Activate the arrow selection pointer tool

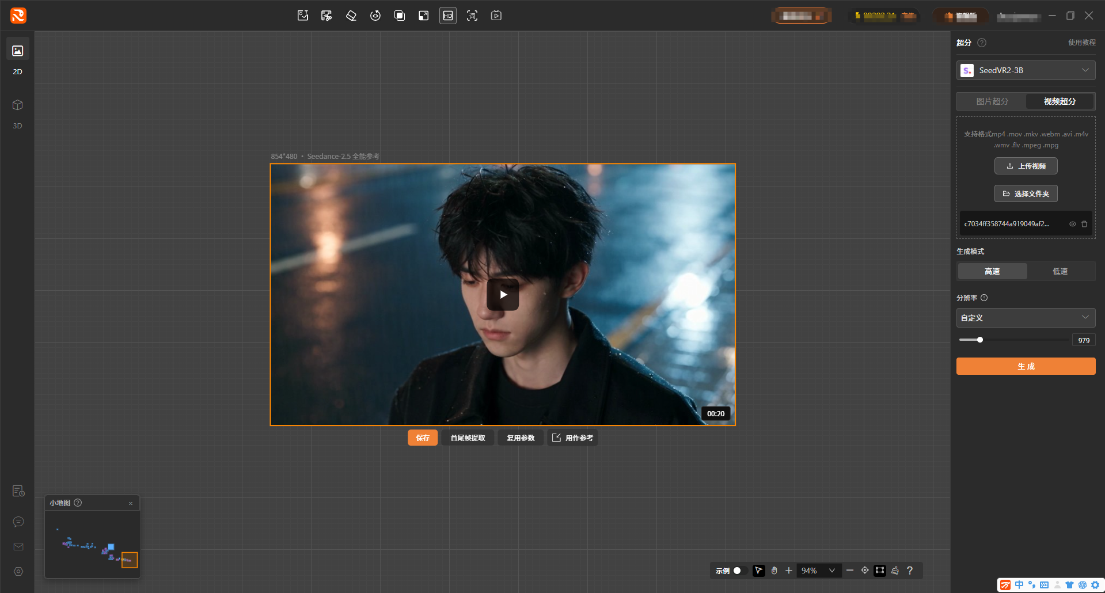[759, 571]
